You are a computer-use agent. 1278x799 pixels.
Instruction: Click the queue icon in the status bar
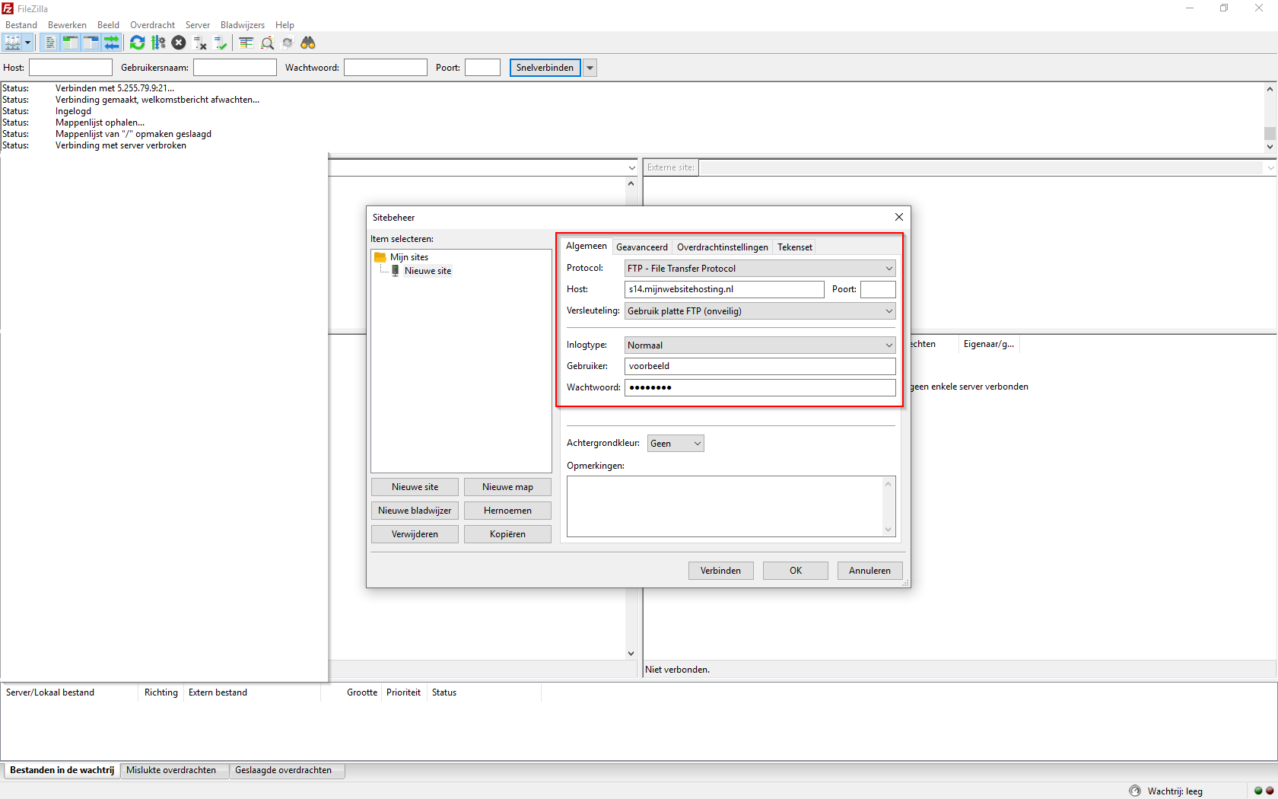click(x=1135, y=791)
